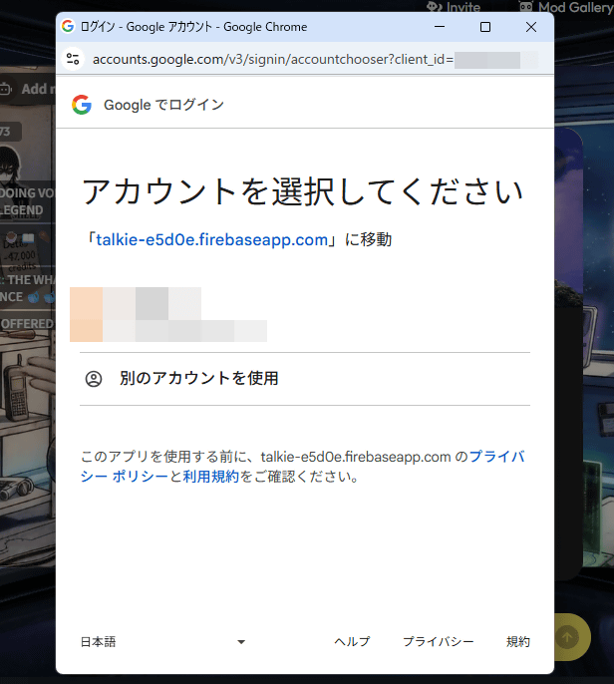Click ヘルプ in the footer
This screenshot has width=614, height=684.
point(352,642)
